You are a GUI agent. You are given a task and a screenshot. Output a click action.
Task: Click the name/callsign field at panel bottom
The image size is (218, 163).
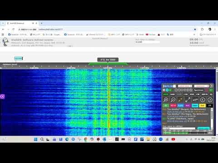(x=179, y=129)
